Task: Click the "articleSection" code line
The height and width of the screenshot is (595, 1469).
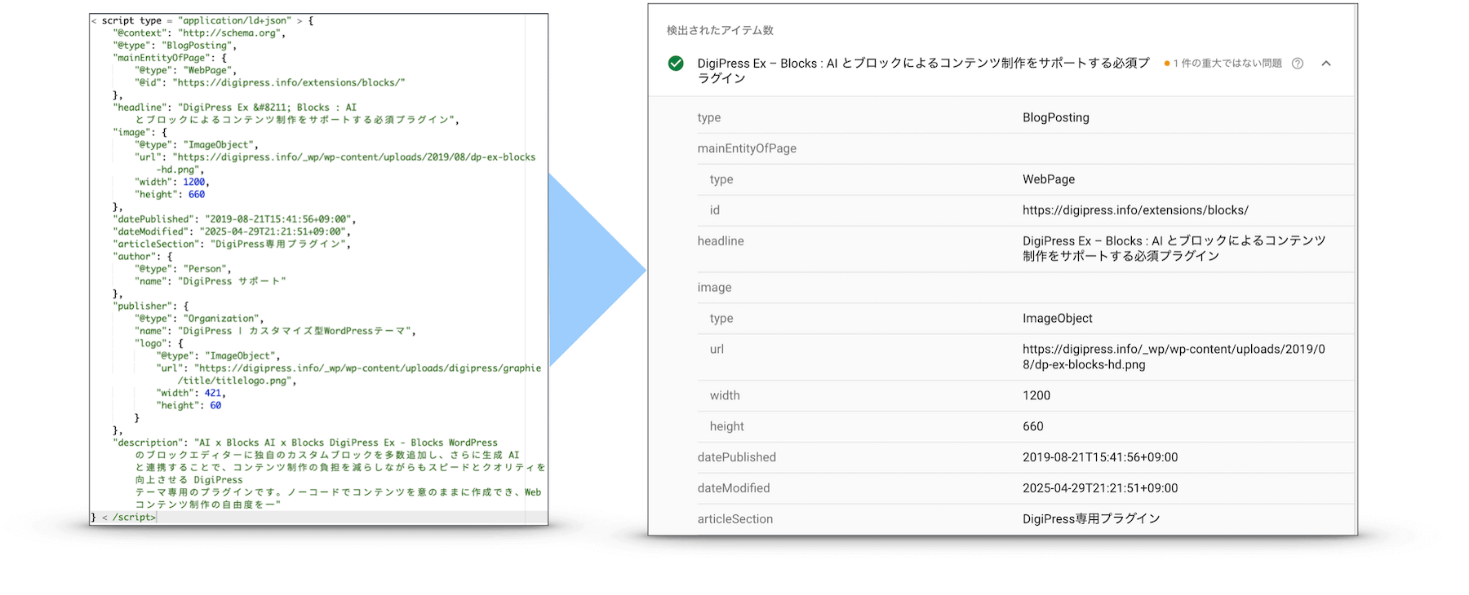Action: pyautogui.click(x=232, y=245)
